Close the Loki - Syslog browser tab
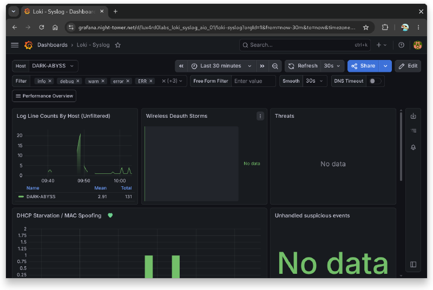This screenshot has height=290, width=433. tap(102, 11)
